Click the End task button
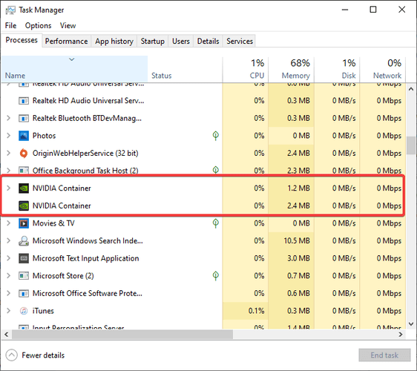This screenshot has width=417, height=371. [384, 355]
